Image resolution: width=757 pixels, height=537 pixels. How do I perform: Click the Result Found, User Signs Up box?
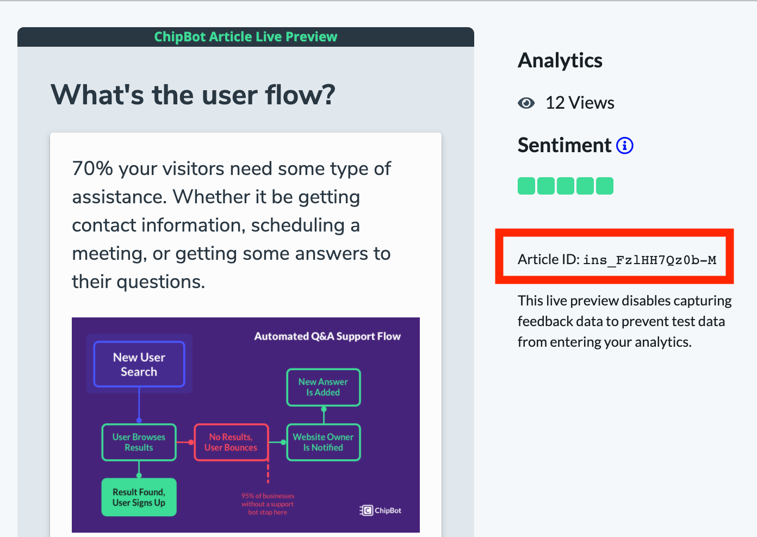click(139, 497)
